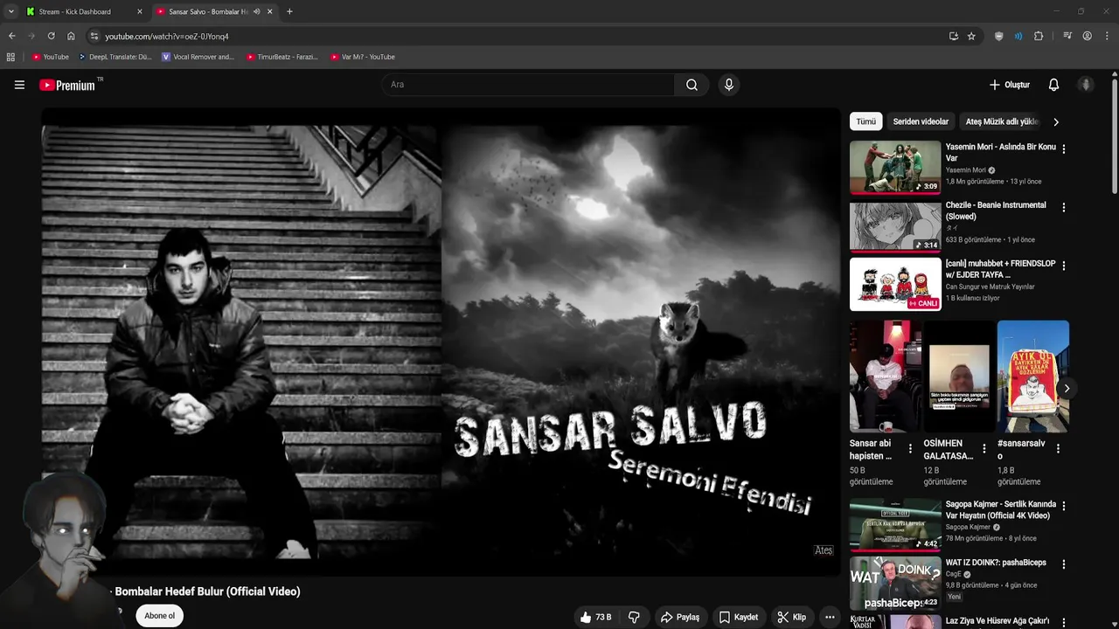Open options for Sagopa Kajmer video
The width and height of the screenshot is (1119, 629).
(1063, 507)
